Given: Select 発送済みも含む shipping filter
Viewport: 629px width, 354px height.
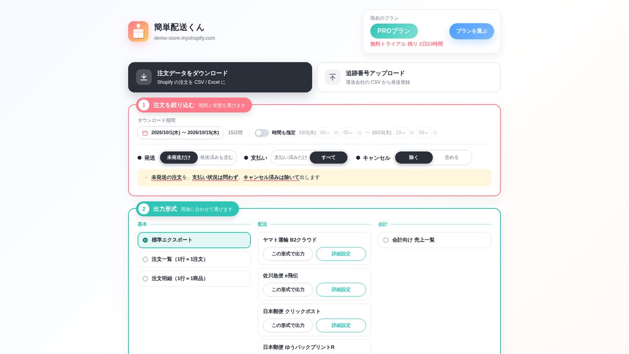Looking at the screenshot, I should point(216,157).
